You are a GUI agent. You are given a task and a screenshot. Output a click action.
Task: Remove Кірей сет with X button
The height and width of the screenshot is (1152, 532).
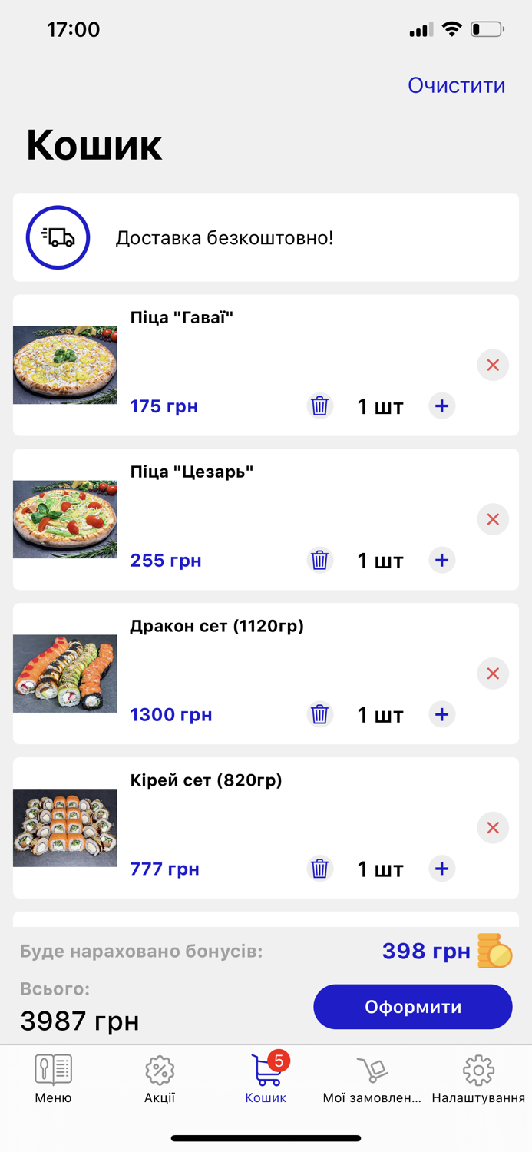pos(492,828)
